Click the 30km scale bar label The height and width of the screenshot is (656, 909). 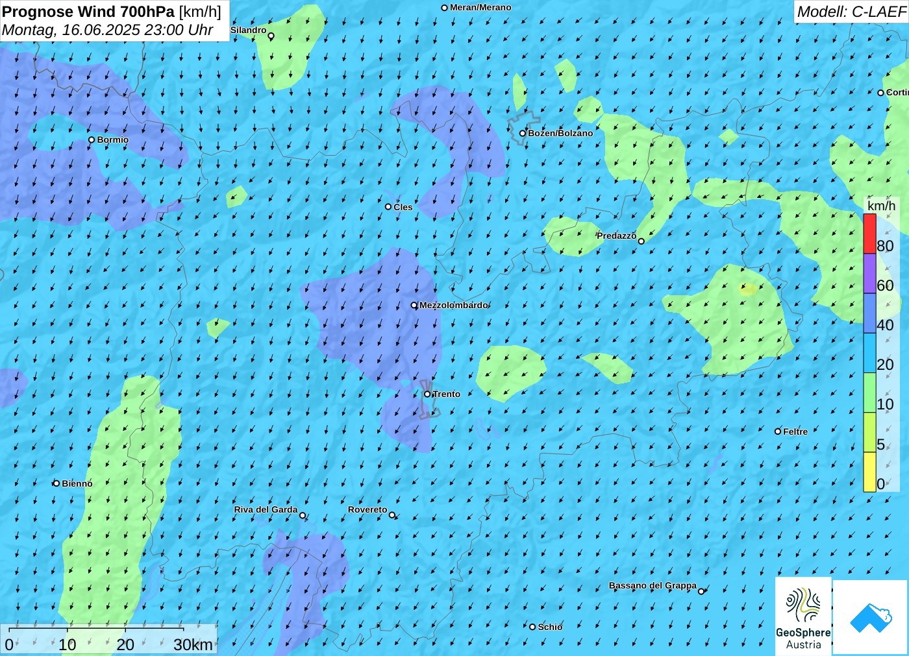pos(193,644)
